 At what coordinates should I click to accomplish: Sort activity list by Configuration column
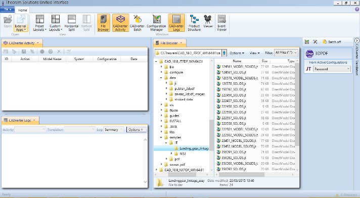(107, 59)
